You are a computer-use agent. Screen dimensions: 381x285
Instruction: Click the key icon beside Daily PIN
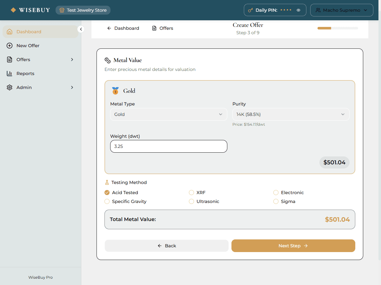click(x=251, y=10)
